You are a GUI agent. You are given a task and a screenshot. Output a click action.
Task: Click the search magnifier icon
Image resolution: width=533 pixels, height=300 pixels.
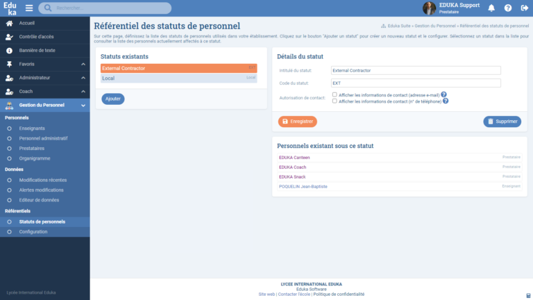(48, 8)
